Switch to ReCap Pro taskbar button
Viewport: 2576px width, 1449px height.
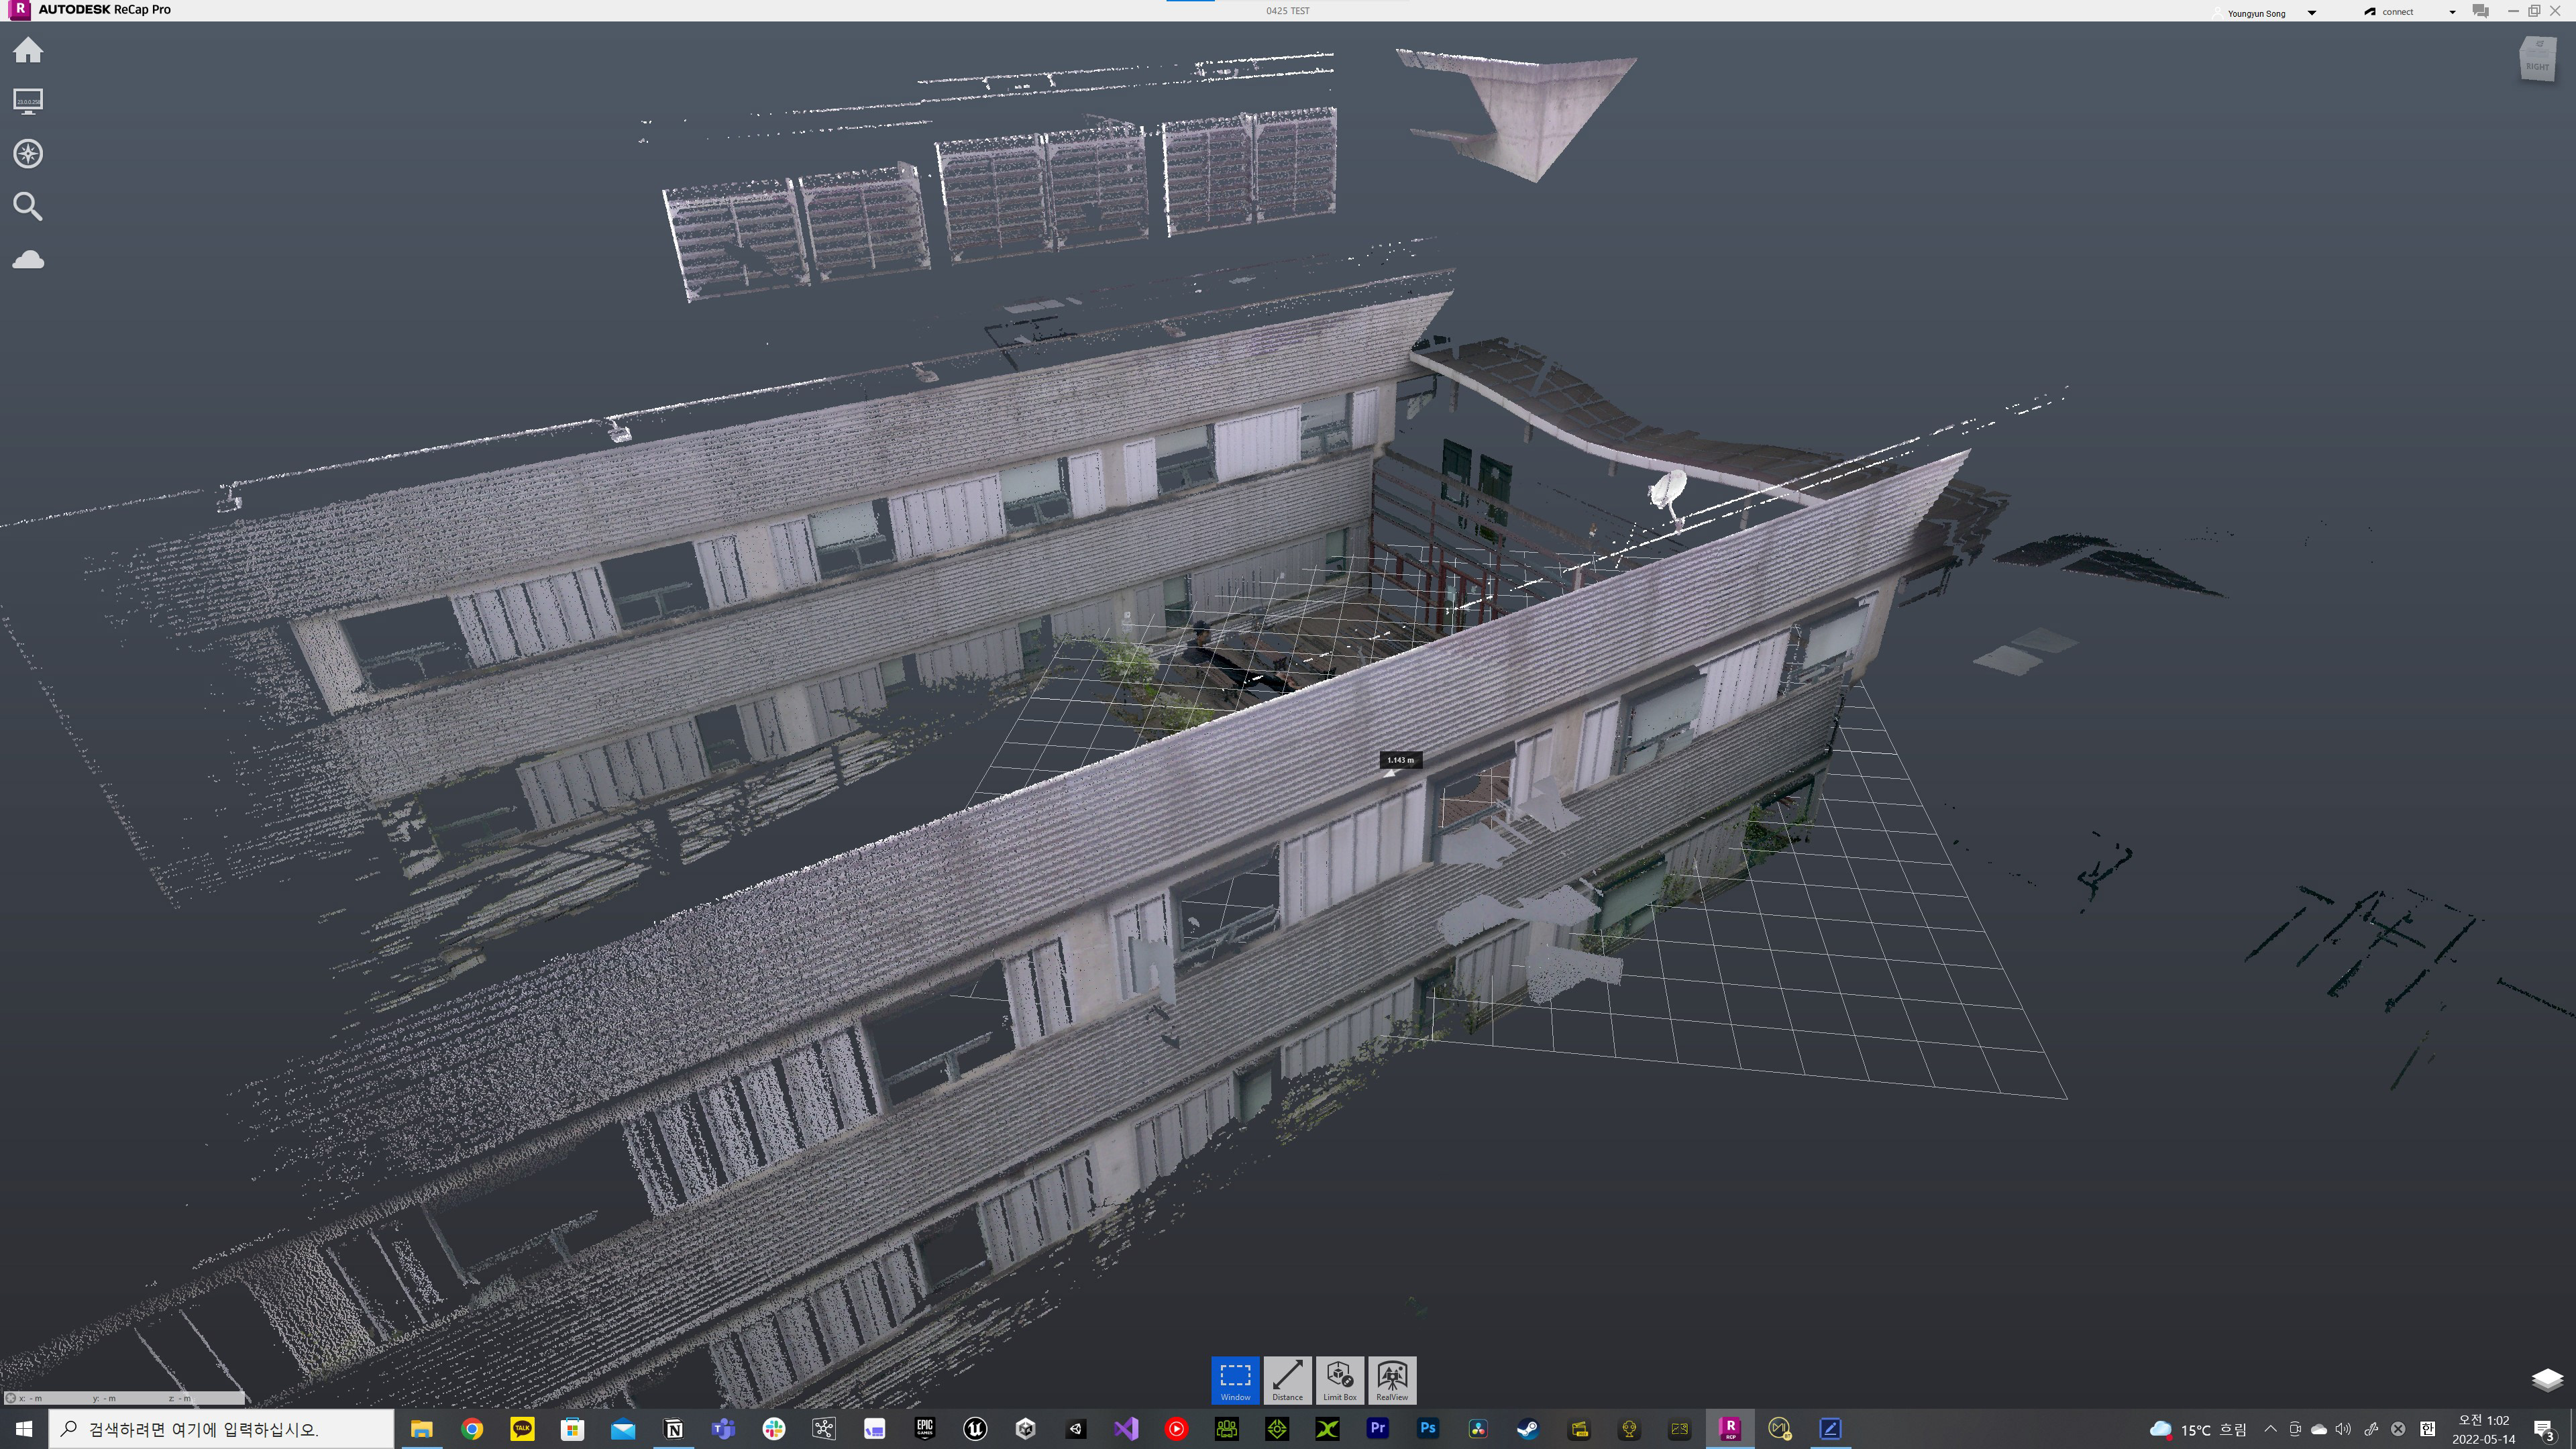tap(1730, 1429)
